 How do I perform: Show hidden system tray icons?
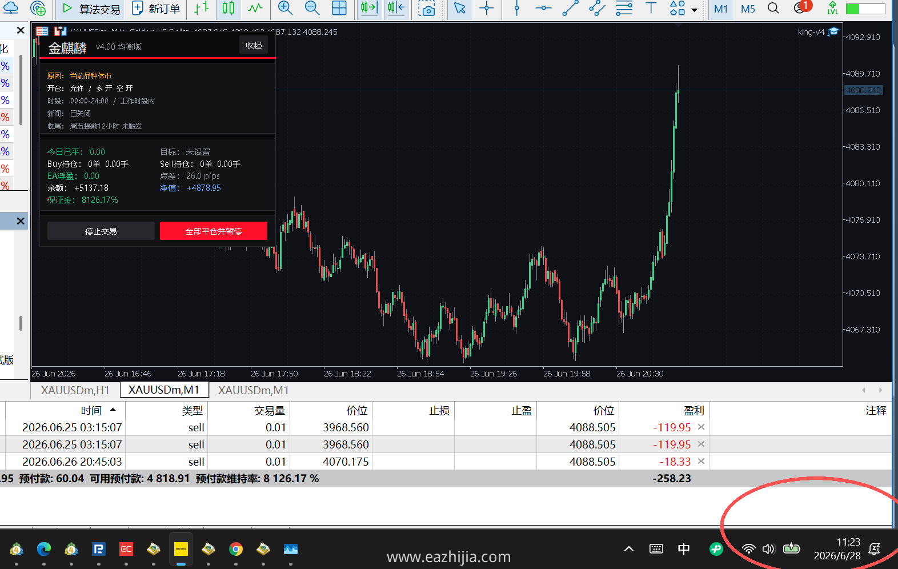point(629,549)
